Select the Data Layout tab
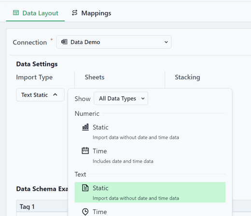The height and width of the screenshot is (216, 251). point(35,13)
